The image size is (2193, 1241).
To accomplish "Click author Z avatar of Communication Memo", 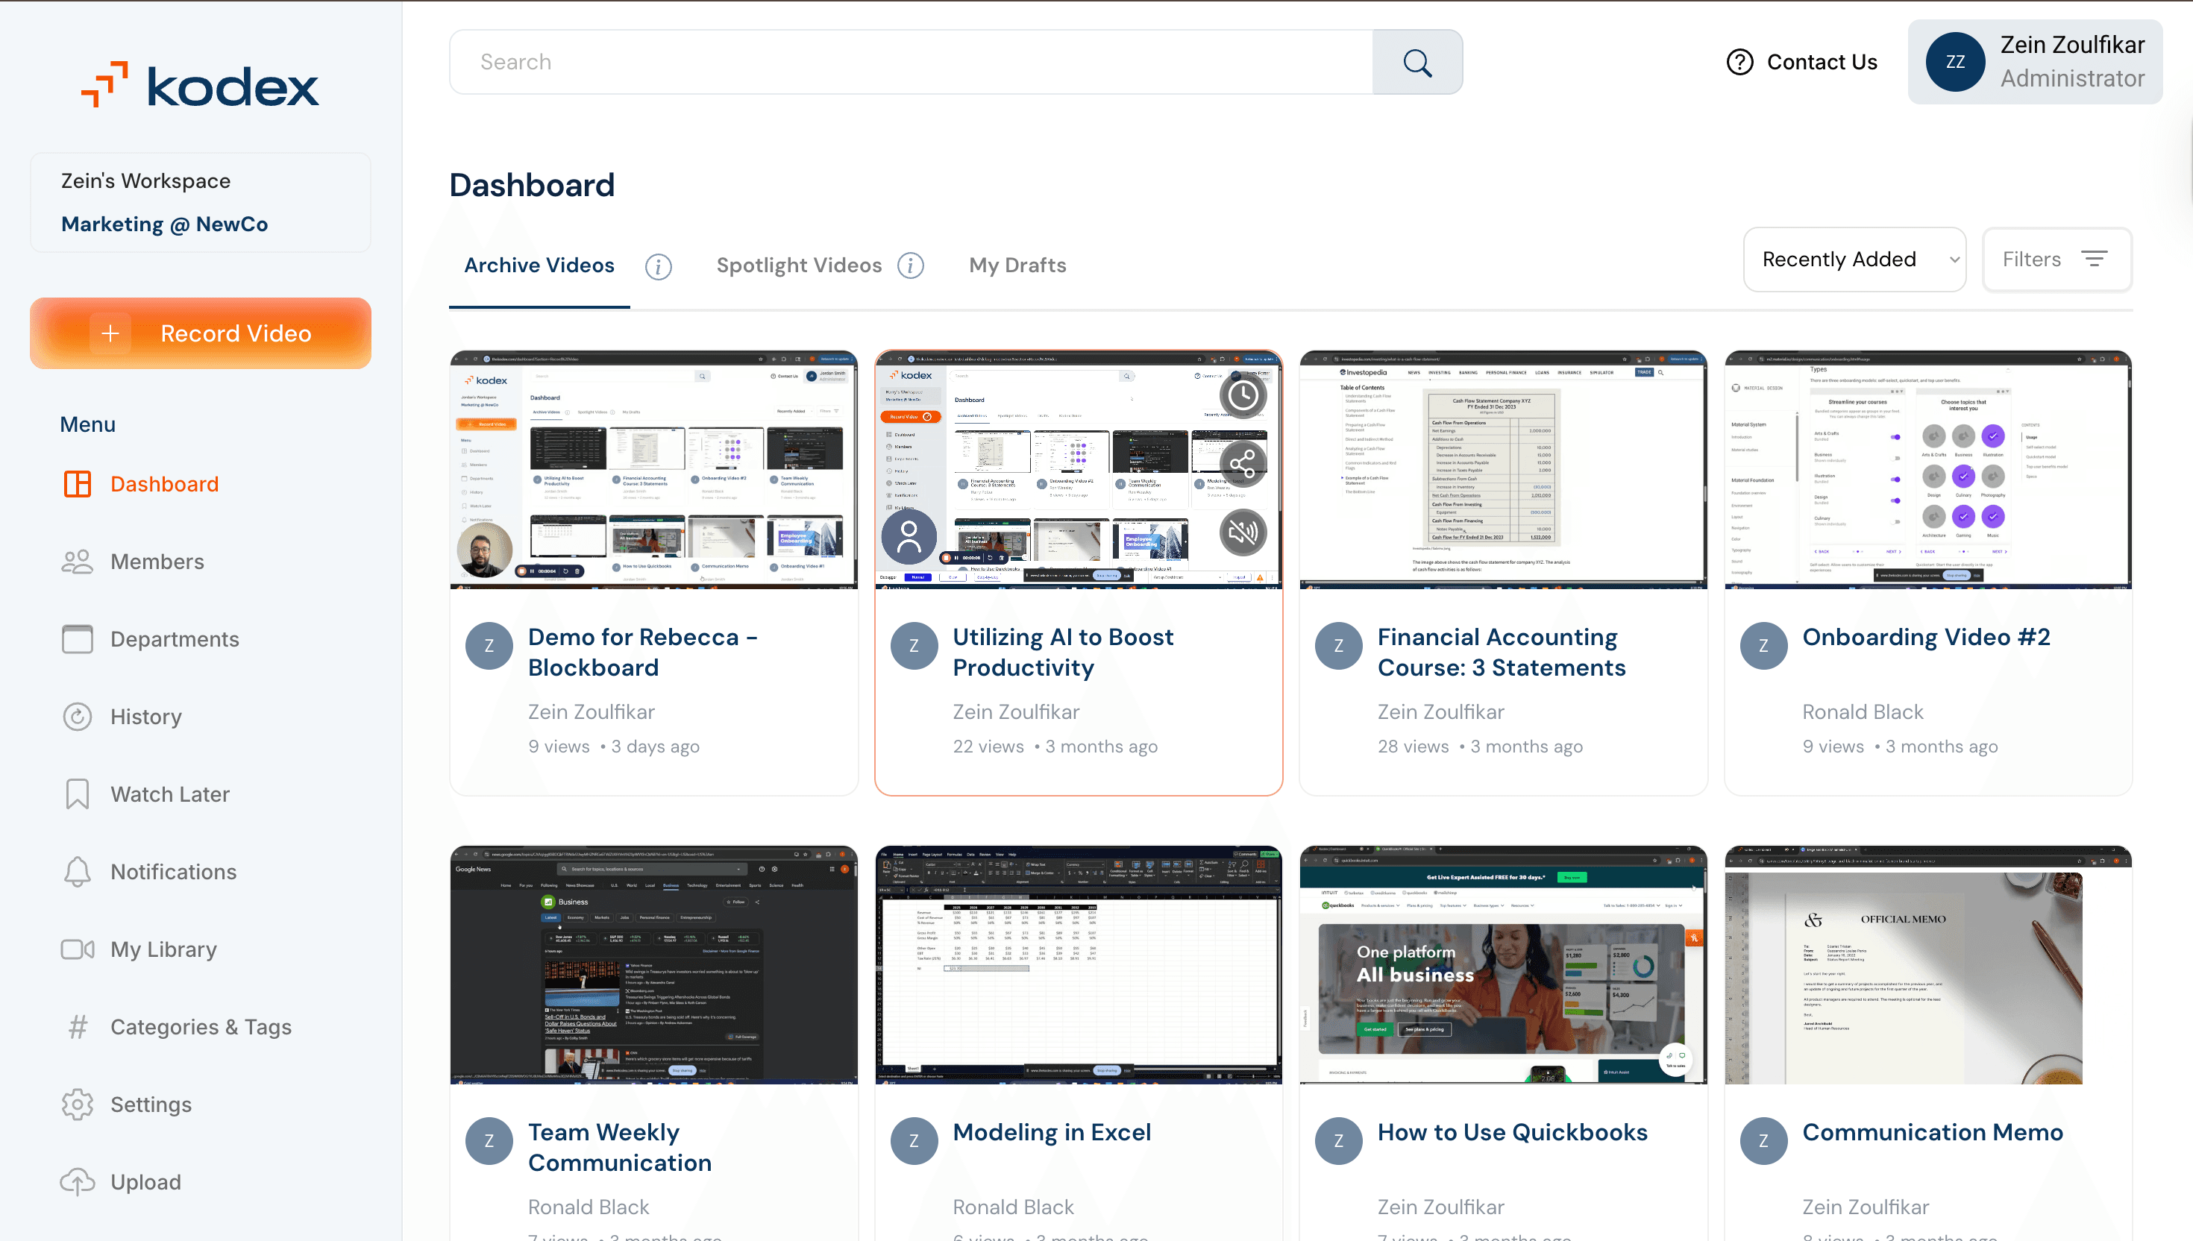I will (1763, 1140).
